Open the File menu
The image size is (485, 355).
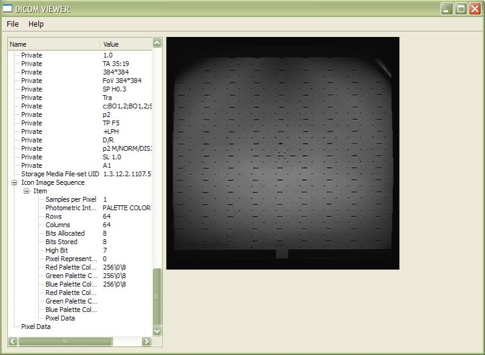pyautogui.click(x=12, y=24)
